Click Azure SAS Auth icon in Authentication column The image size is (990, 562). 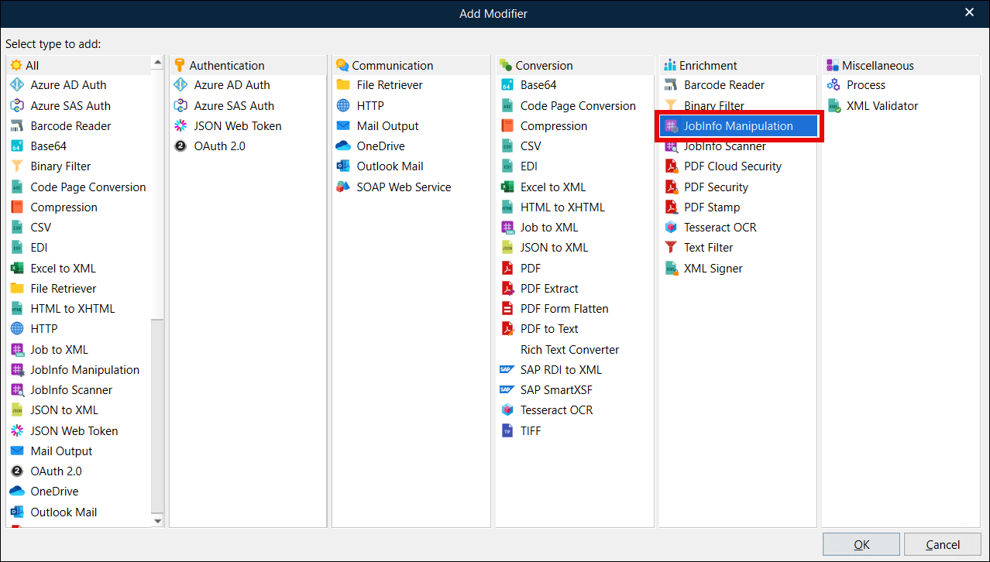point(180,106)
